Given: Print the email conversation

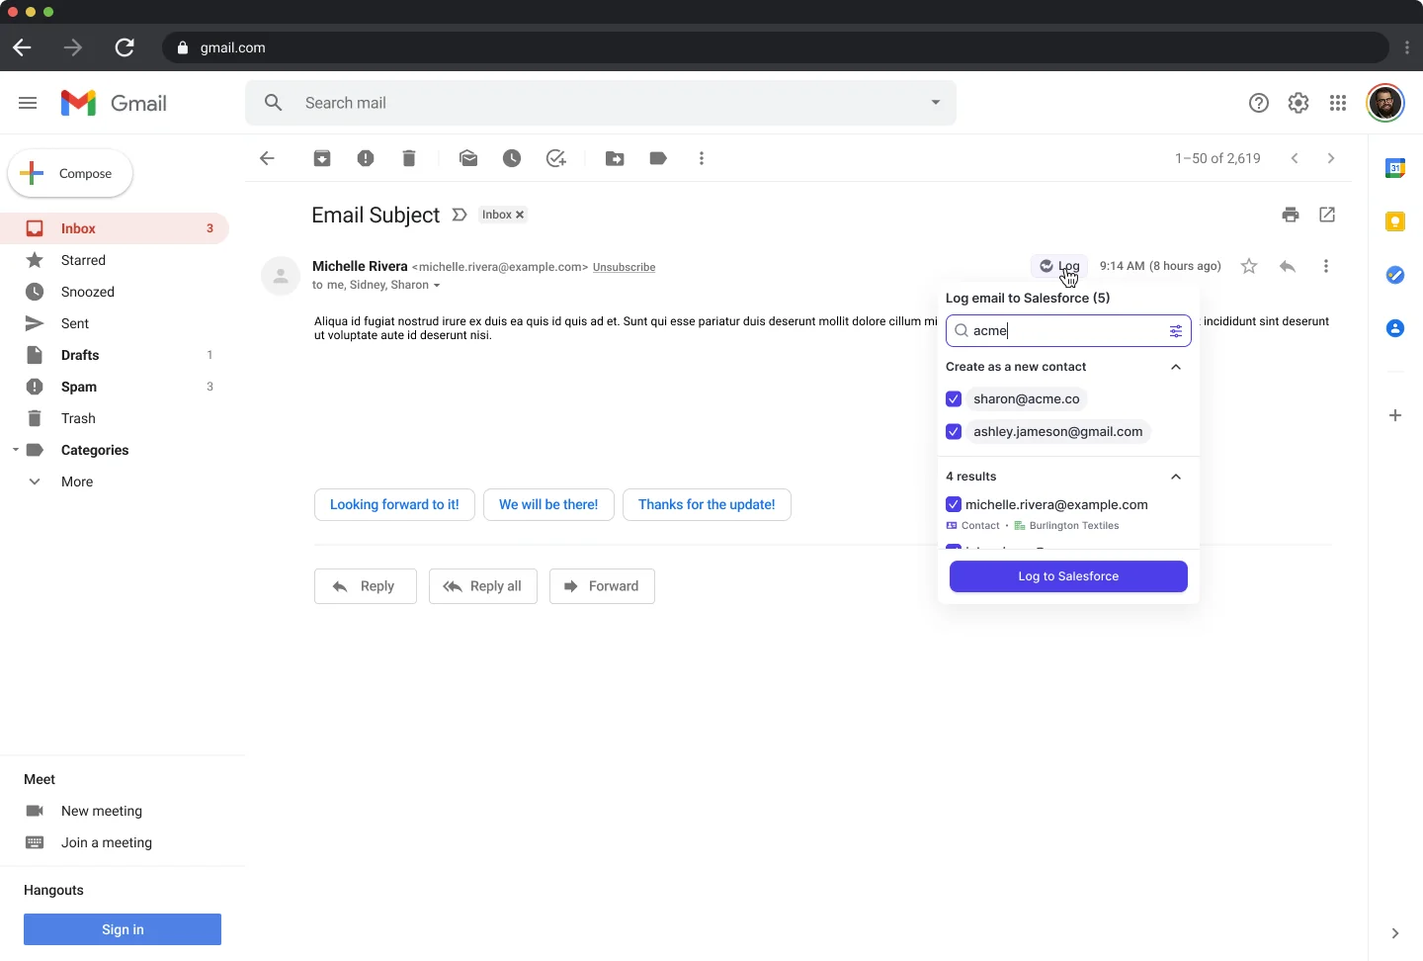Looking at the screenshot, I should (1291, 215).
